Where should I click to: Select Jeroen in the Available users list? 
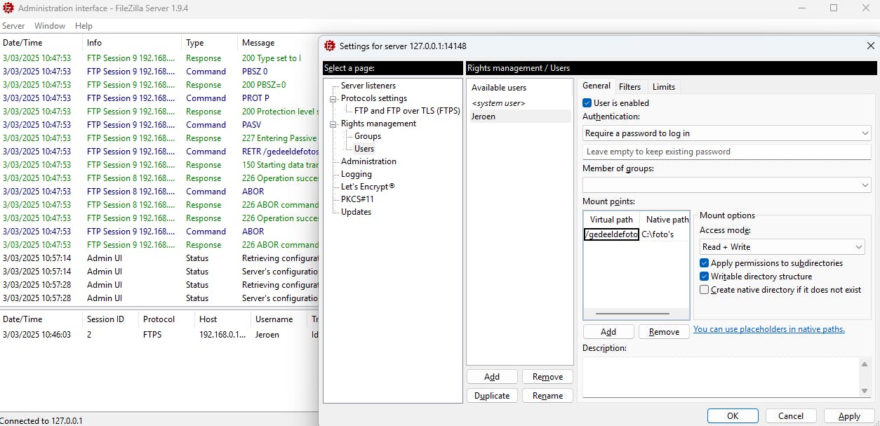(519, 117)
